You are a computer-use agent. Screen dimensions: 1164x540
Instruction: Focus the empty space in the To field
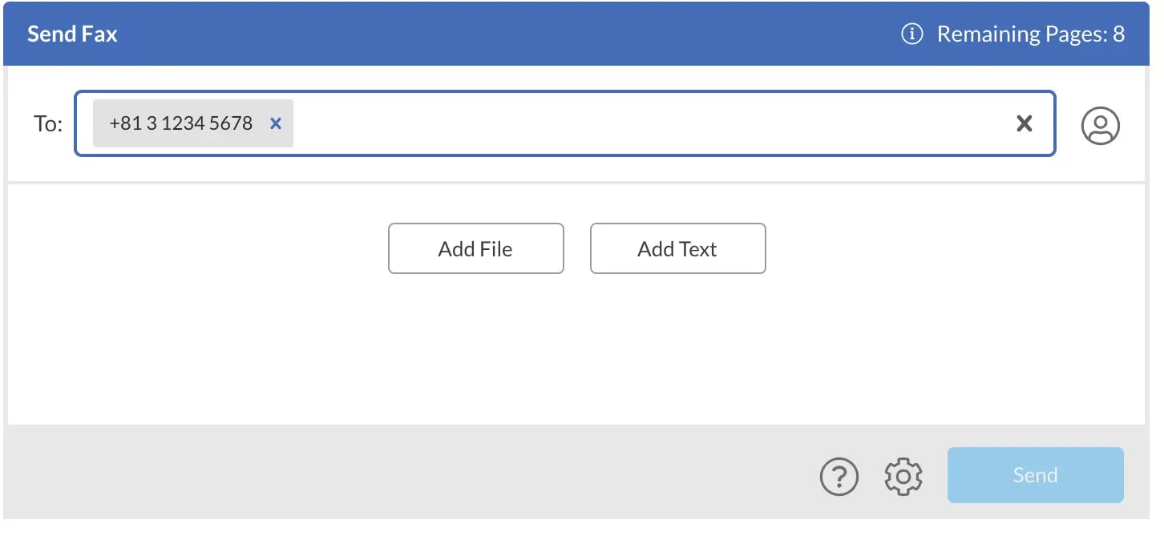(x=649, y=123)
